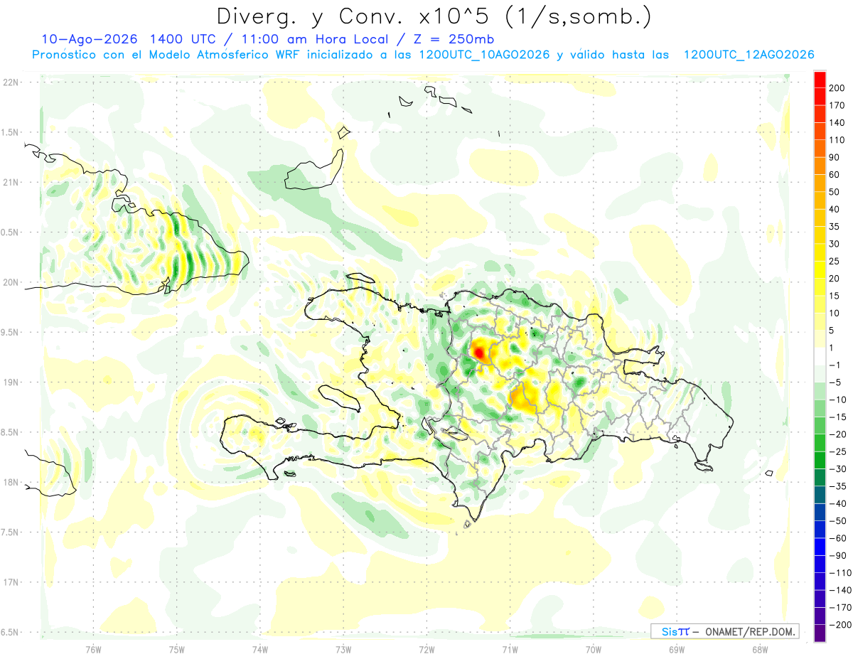This screenshot has height=659, width=853.
Task: Click the top red swatch of the color scale
Action: [820, 79]
